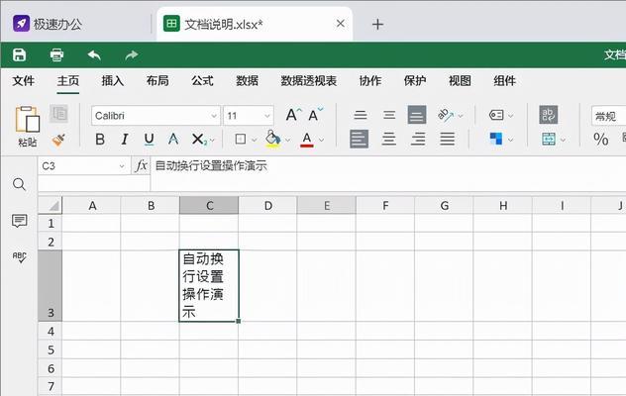Screen dimensions: 626x396
Task: Select column F header
Action: tap(385, 205)
